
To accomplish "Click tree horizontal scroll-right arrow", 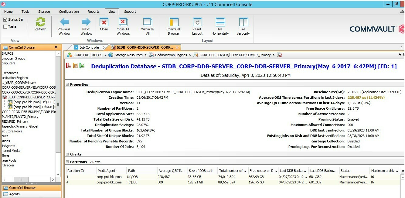I will tap(53, 180).
